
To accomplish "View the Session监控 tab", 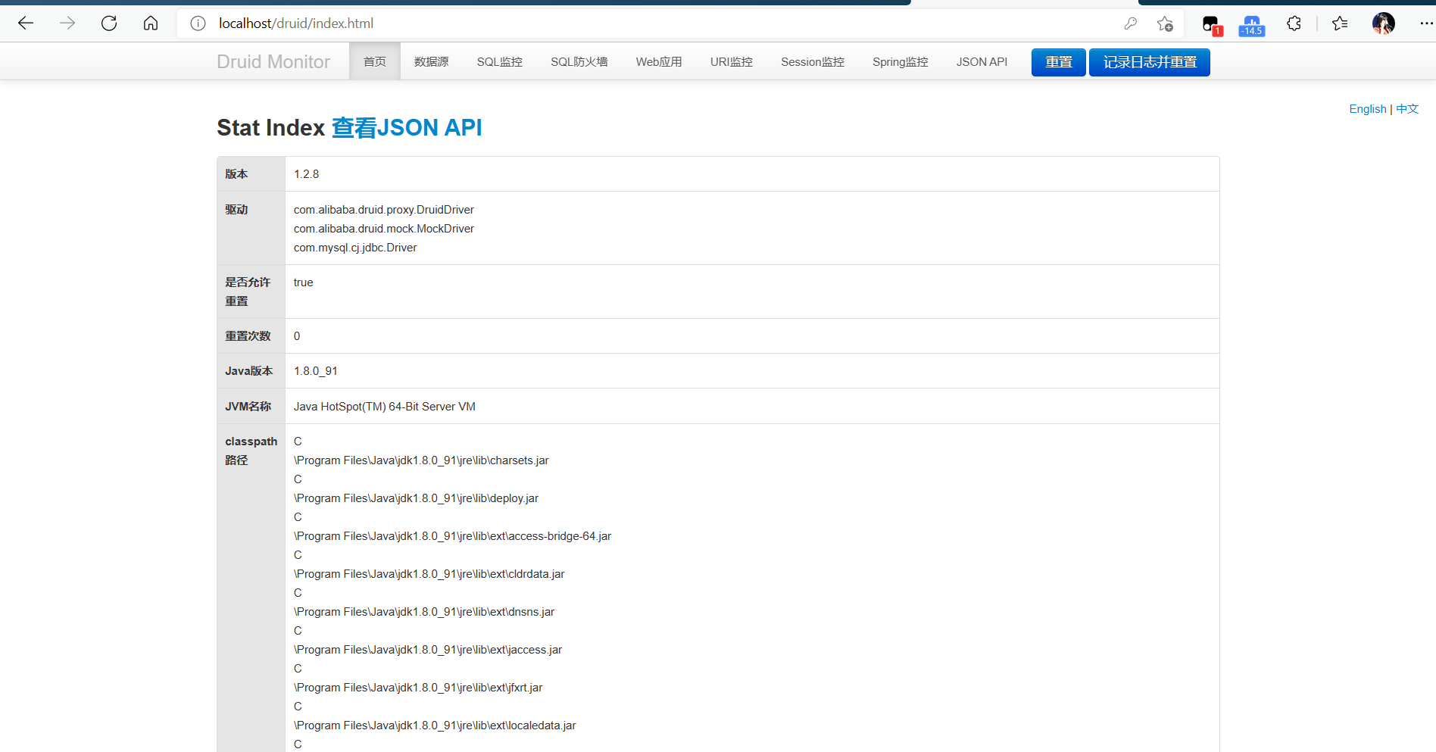I will (x=812, y=61).
